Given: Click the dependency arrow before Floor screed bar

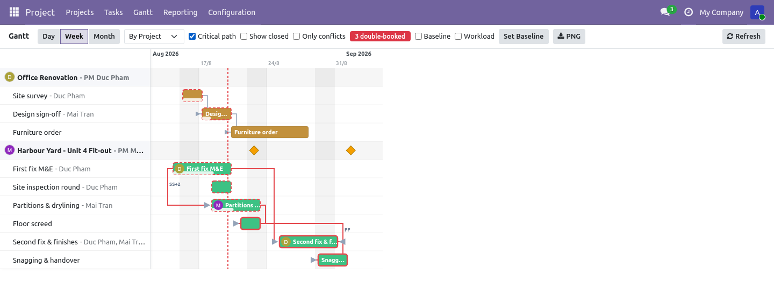Looking at the screenshot, I should (236, 223).
